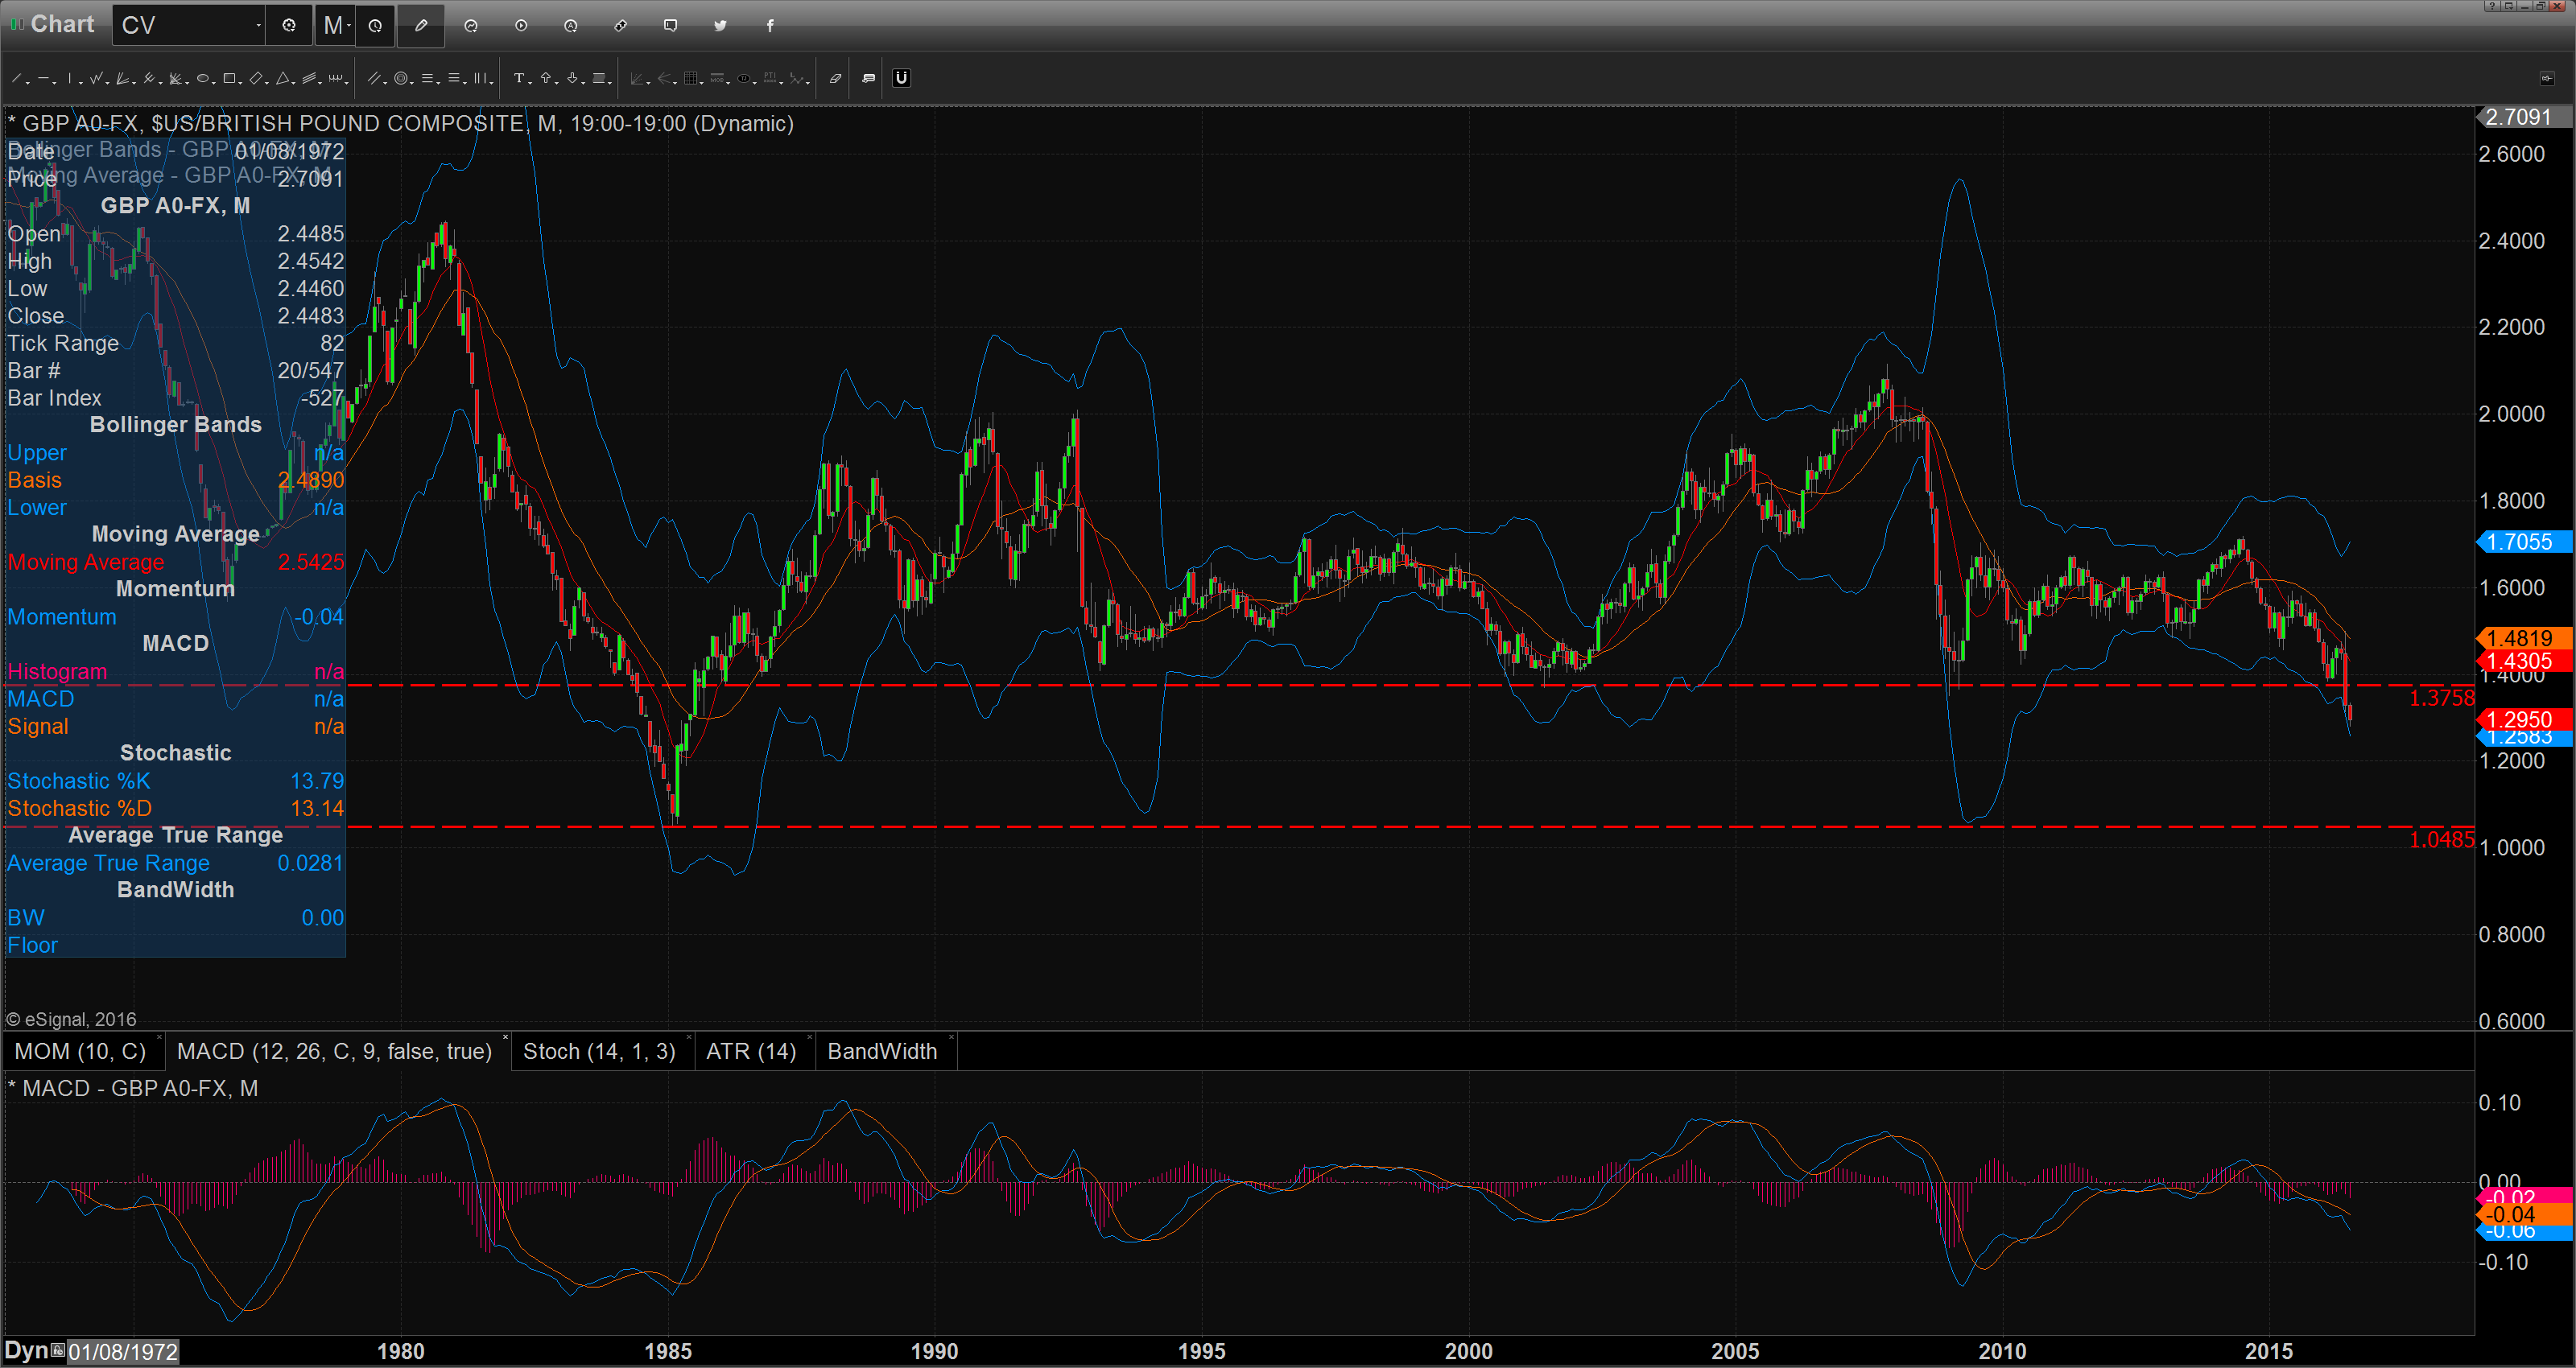Viewport: 2576px width, 1368px height.
Task: Click the '* MACD - GBP A0-FX, M' pane title
Action: [x=133, y=1088]
